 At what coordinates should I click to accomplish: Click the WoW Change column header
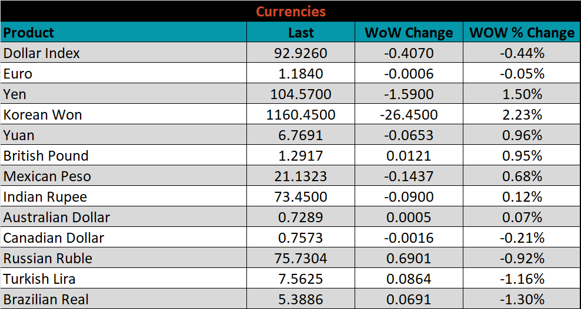(x=409, y=33)
